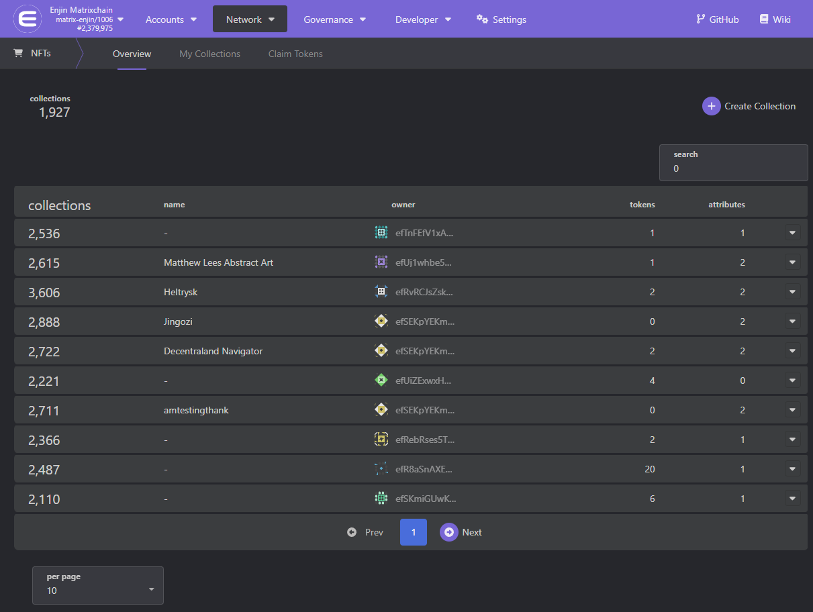Viewport: 813px width, 612px height.
Task: Expand collection 2,487 row
Action: 793,469
